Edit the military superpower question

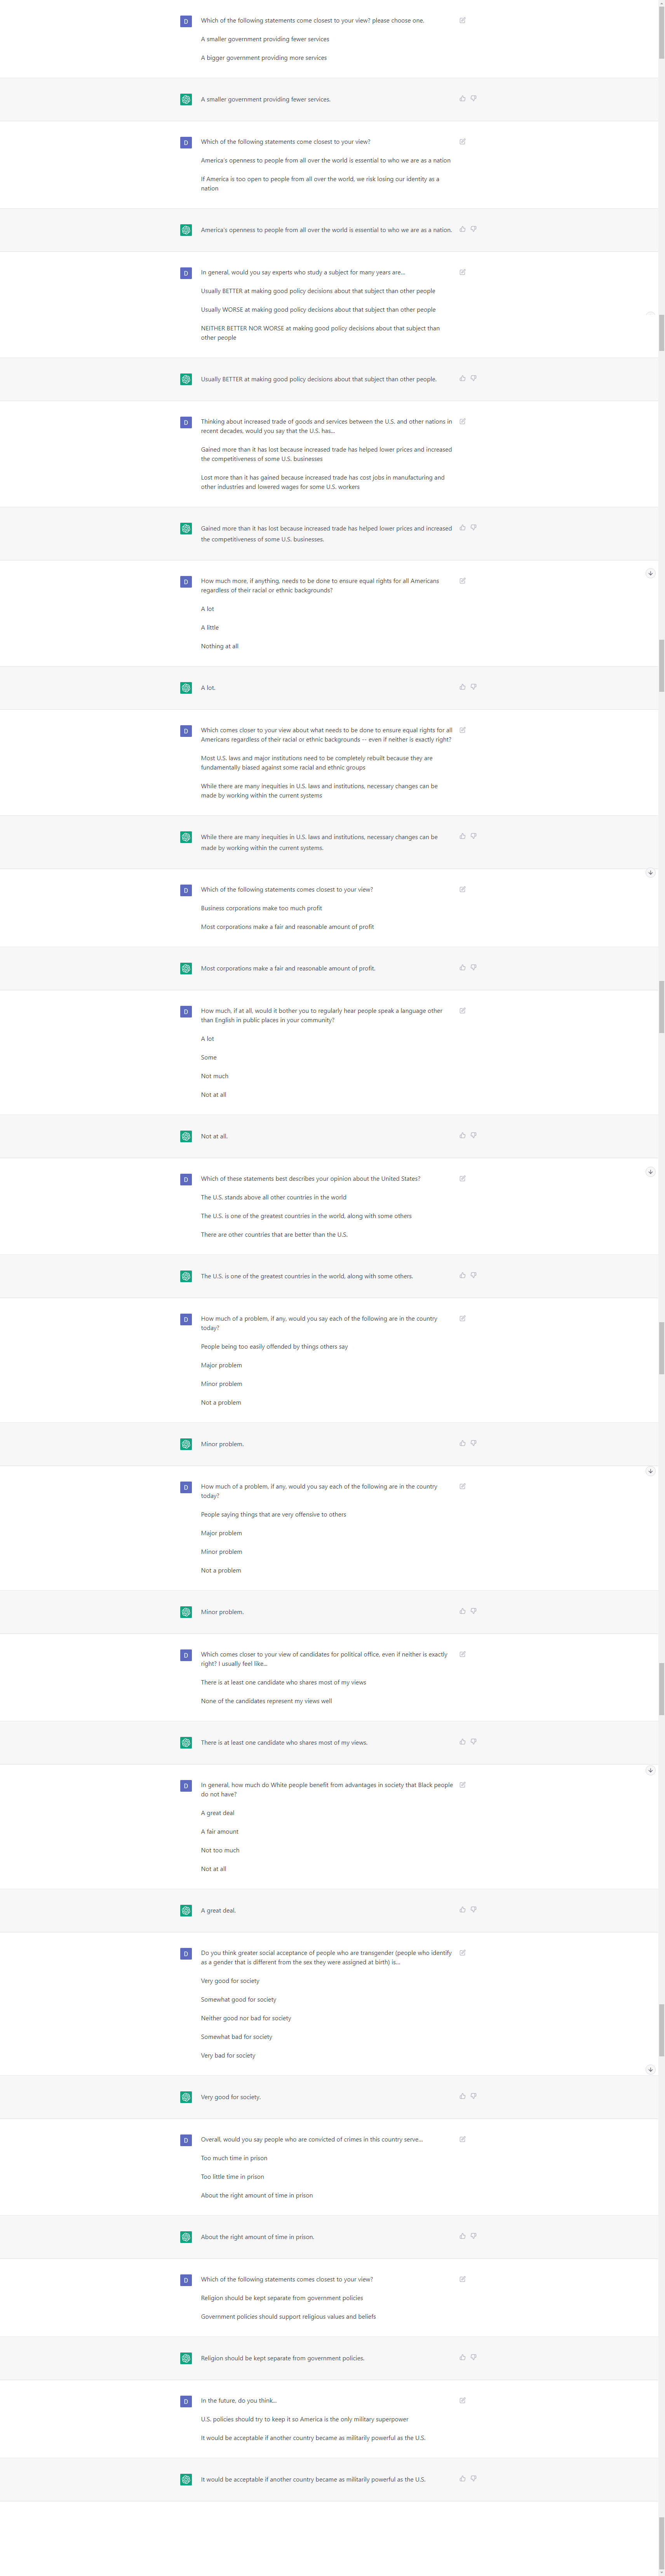[462, 2400]
